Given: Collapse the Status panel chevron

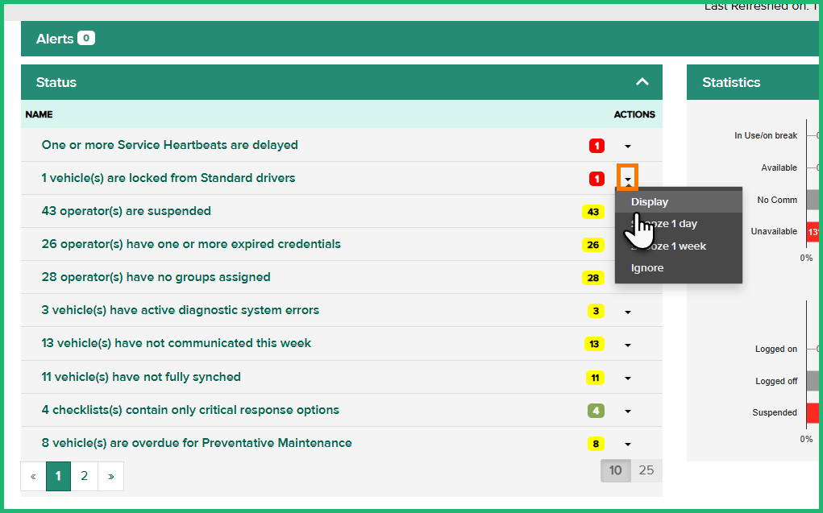Looking at the screenshot, I should (642, 82).
